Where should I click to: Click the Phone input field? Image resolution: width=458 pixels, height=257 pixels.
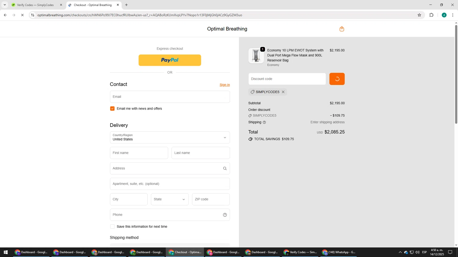pos(170,215)
